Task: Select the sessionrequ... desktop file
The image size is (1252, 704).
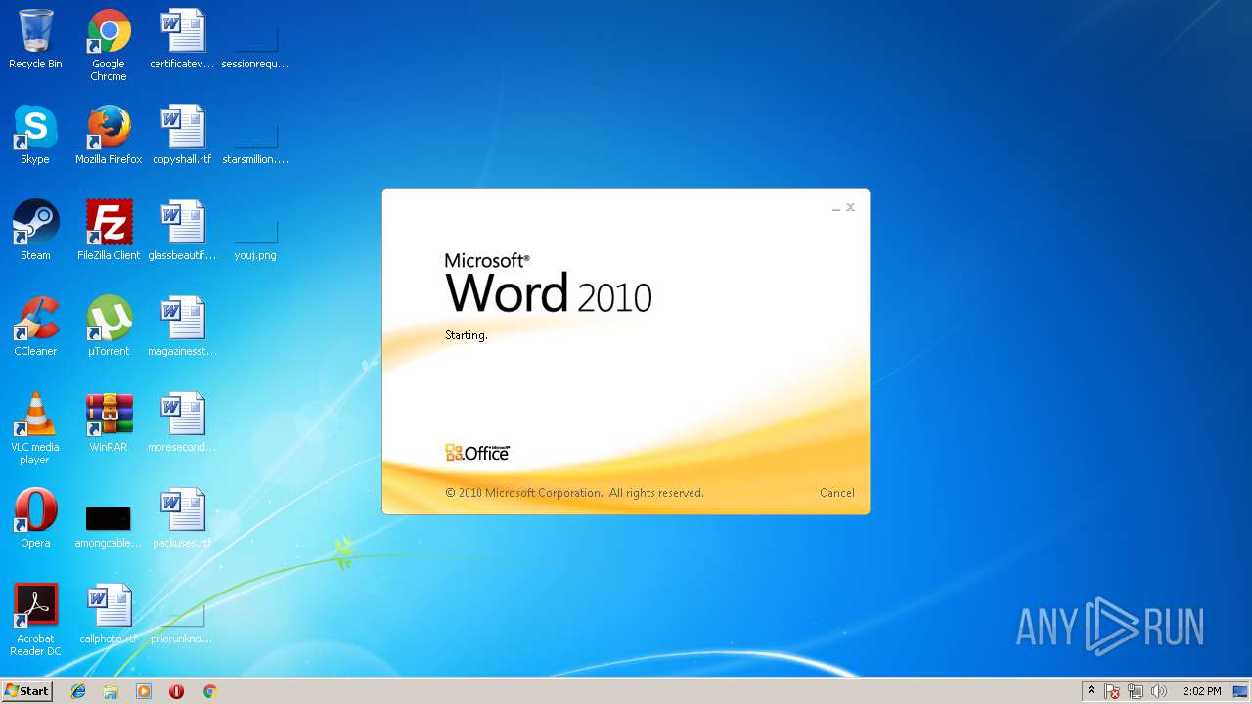Action: (255, 46)
